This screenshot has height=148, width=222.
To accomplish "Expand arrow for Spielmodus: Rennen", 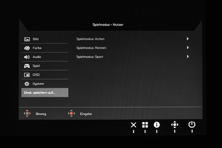I will pyautogui.click(x=188, y=47).
